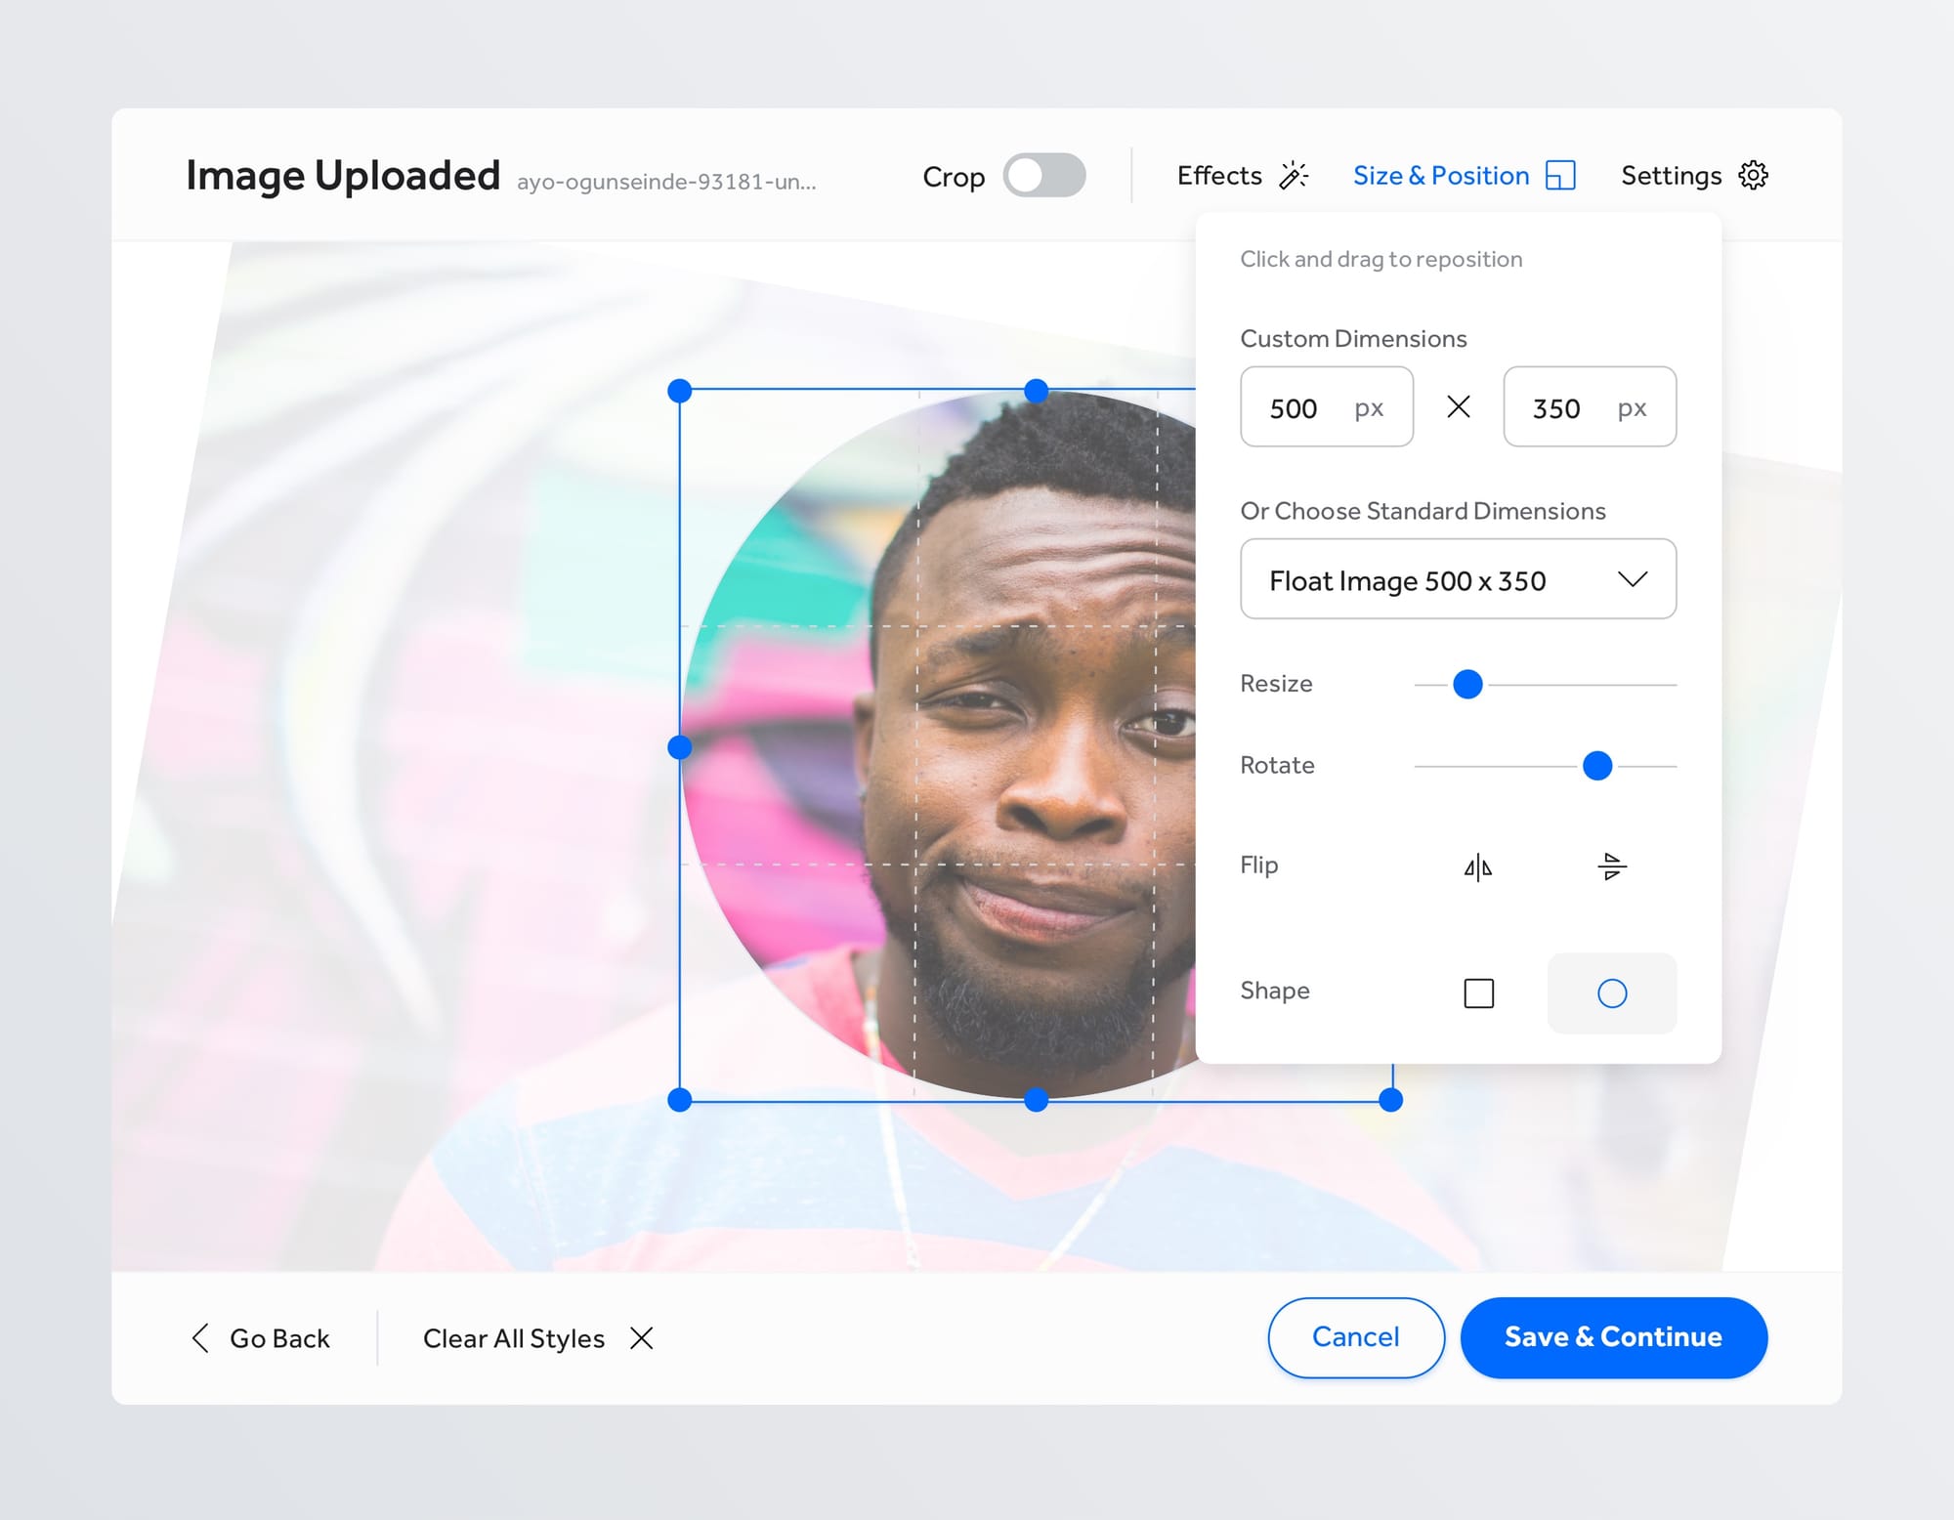Open the Effects tab
This screenshot has width=1954, height=1520.
pyautogui.click(x=1219, y=176)
